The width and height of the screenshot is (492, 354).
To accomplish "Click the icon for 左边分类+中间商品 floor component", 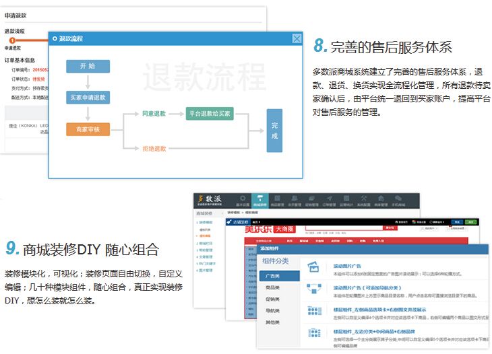I will [314, 332].
